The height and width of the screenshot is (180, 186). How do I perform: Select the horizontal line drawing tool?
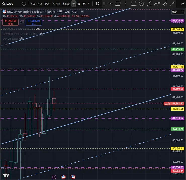click(110, 4)
